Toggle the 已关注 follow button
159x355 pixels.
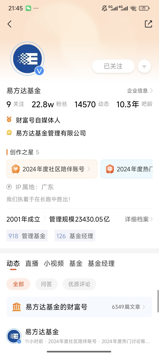point(113,66)
